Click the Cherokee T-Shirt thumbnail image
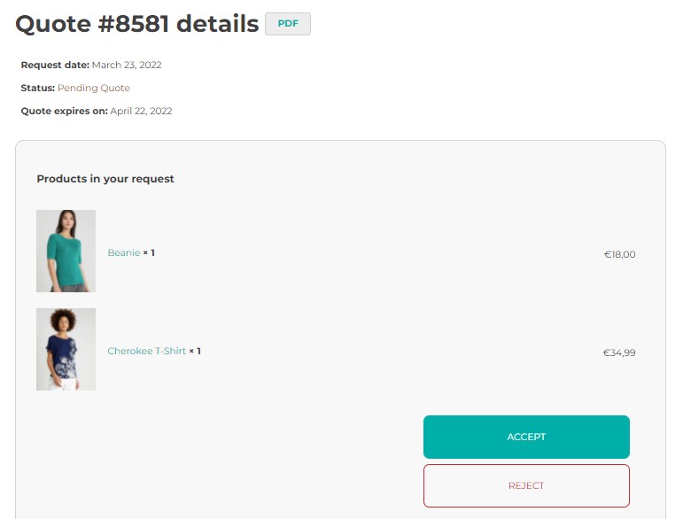 tap(66, 349)
